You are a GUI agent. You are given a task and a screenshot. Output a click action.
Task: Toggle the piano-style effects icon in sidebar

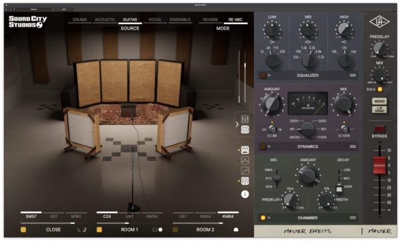(x=245, y=150)
